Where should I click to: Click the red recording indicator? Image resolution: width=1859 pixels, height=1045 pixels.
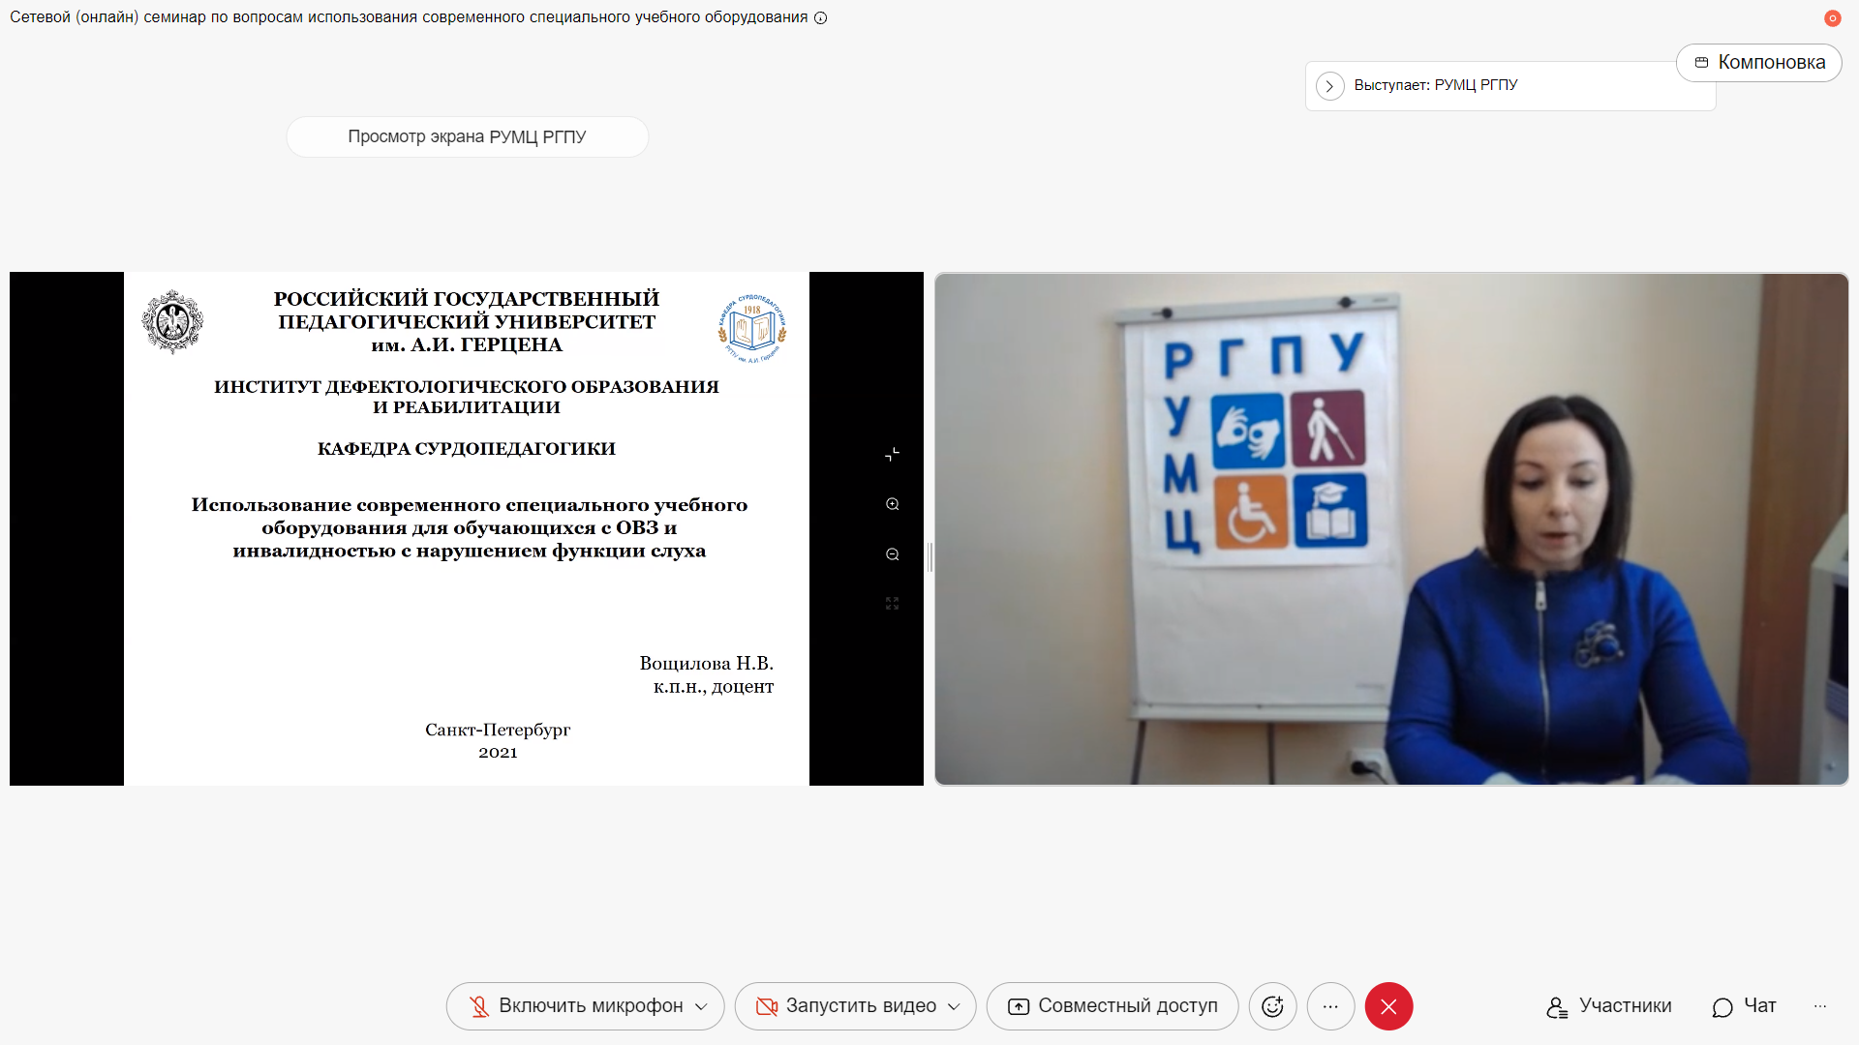1832,18
